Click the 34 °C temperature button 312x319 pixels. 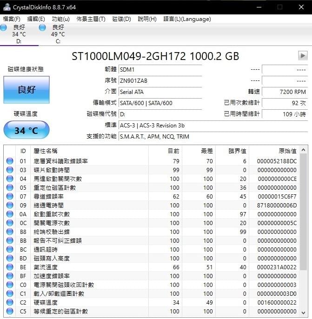(27, 130)
